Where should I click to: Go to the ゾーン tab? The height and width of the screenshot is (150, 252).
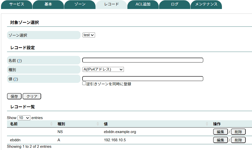[80, 4]
